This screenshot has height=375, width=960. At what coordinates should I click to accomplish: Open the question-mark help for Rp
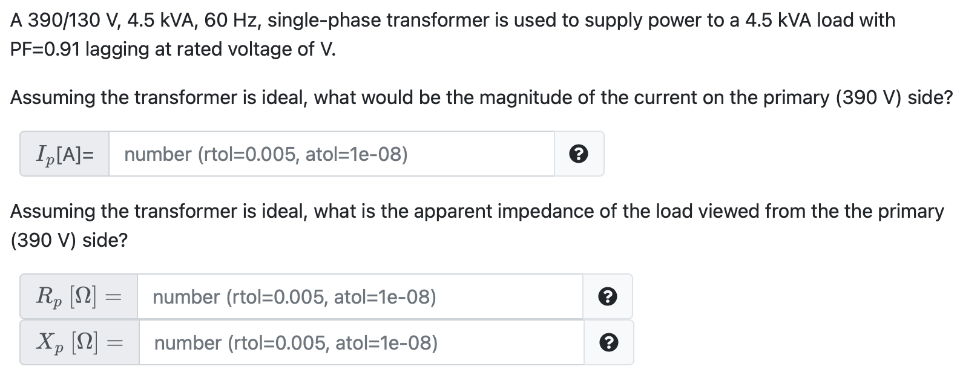[x=607, y=297]
